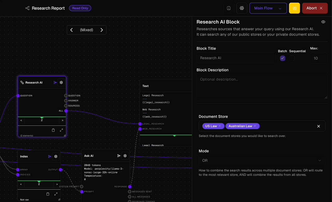Toggle the eye icon on Research AI Block panel
Screen dimensions: 332x202
tap(323, 22)
